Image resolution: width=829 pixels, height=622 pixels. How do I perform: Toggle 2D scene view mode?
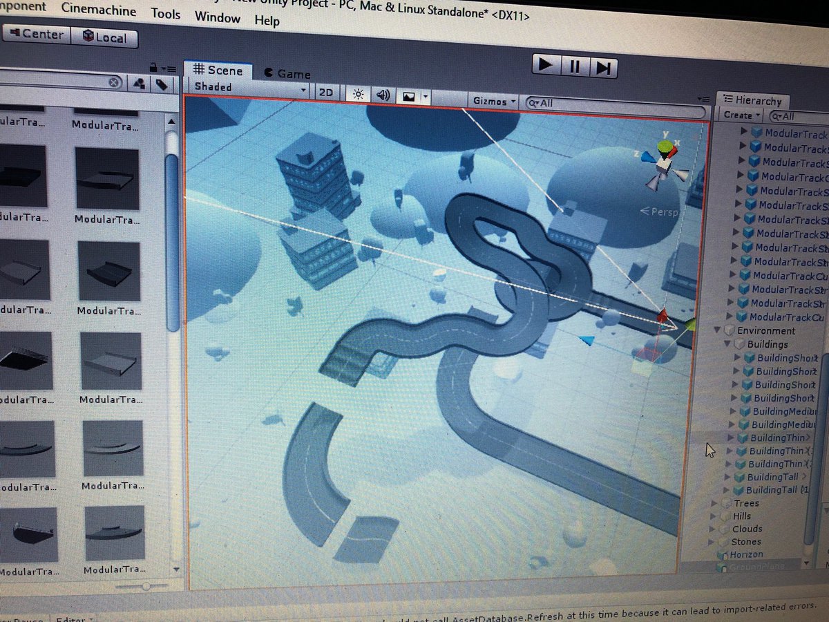tap(325, 92)
